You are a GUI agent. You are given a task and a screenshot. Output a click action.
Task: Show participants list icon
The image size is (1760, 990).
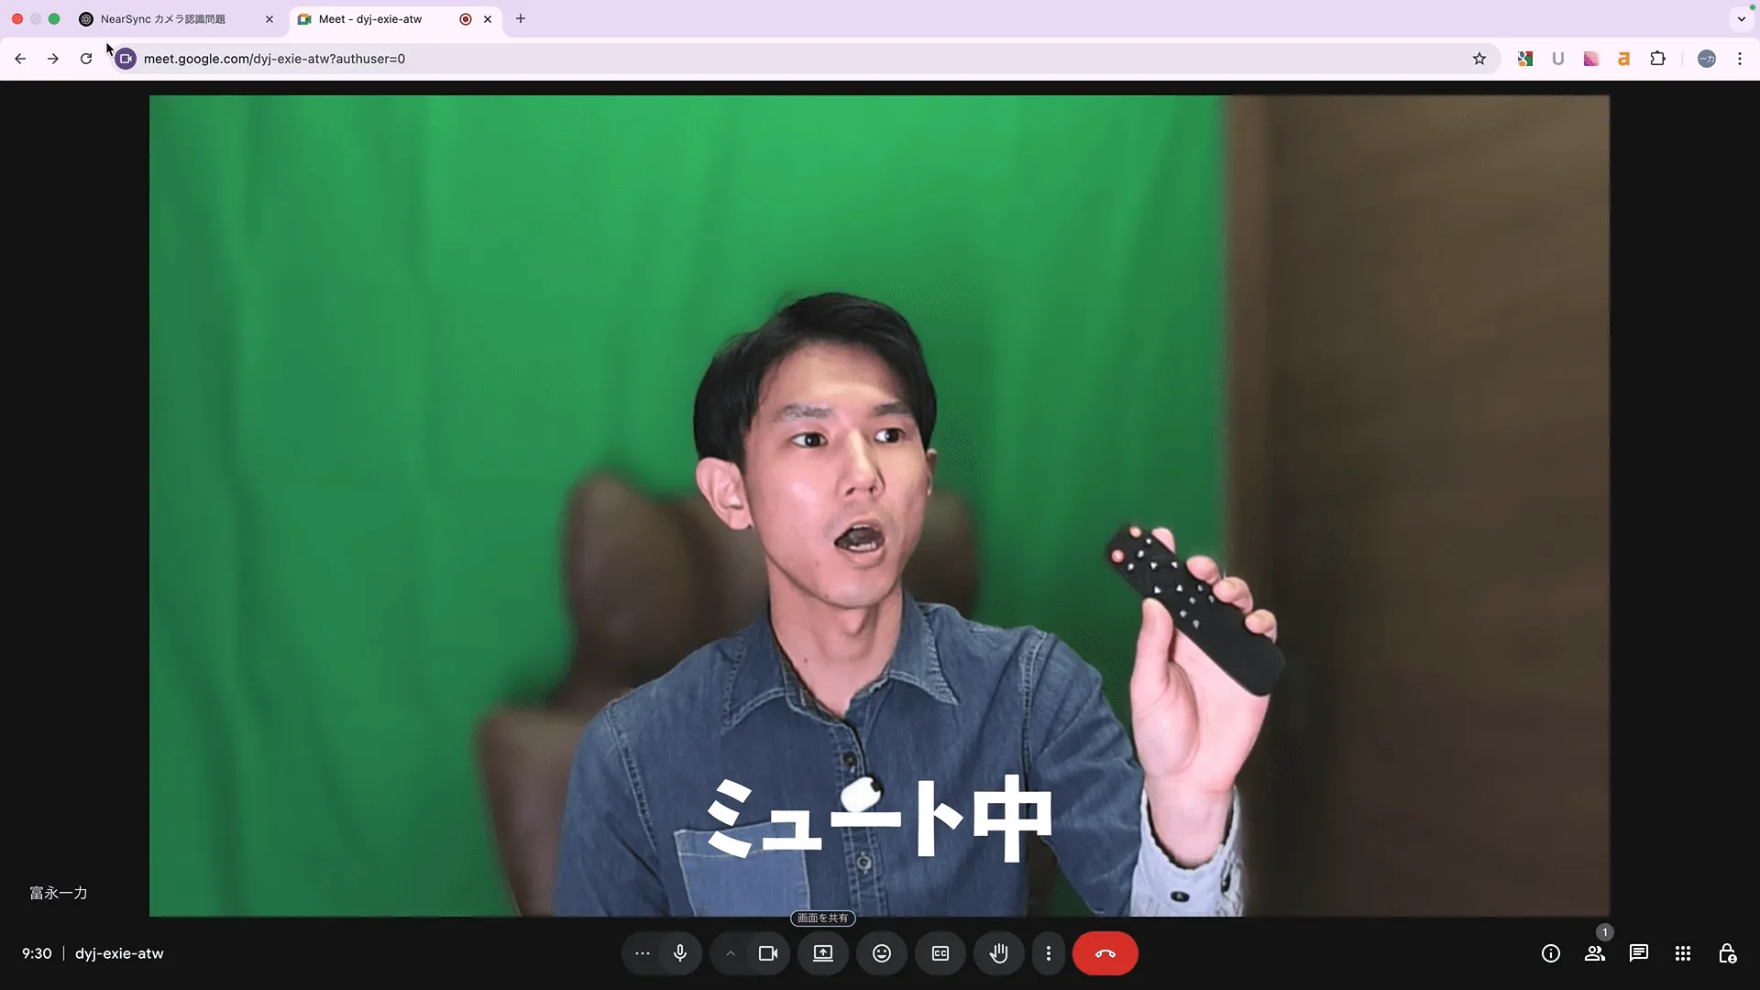point(1595,953)
